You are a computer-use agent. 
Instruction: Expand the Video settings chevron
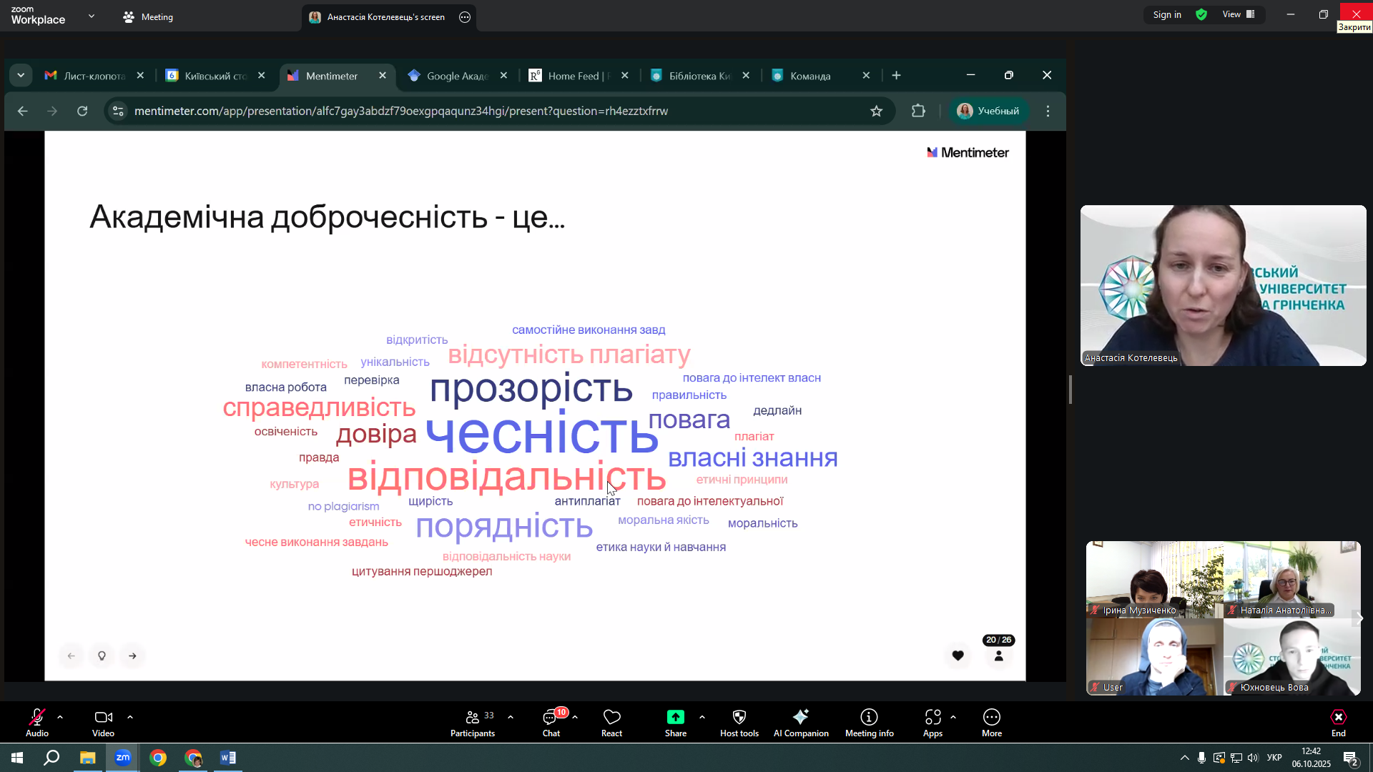129,717
